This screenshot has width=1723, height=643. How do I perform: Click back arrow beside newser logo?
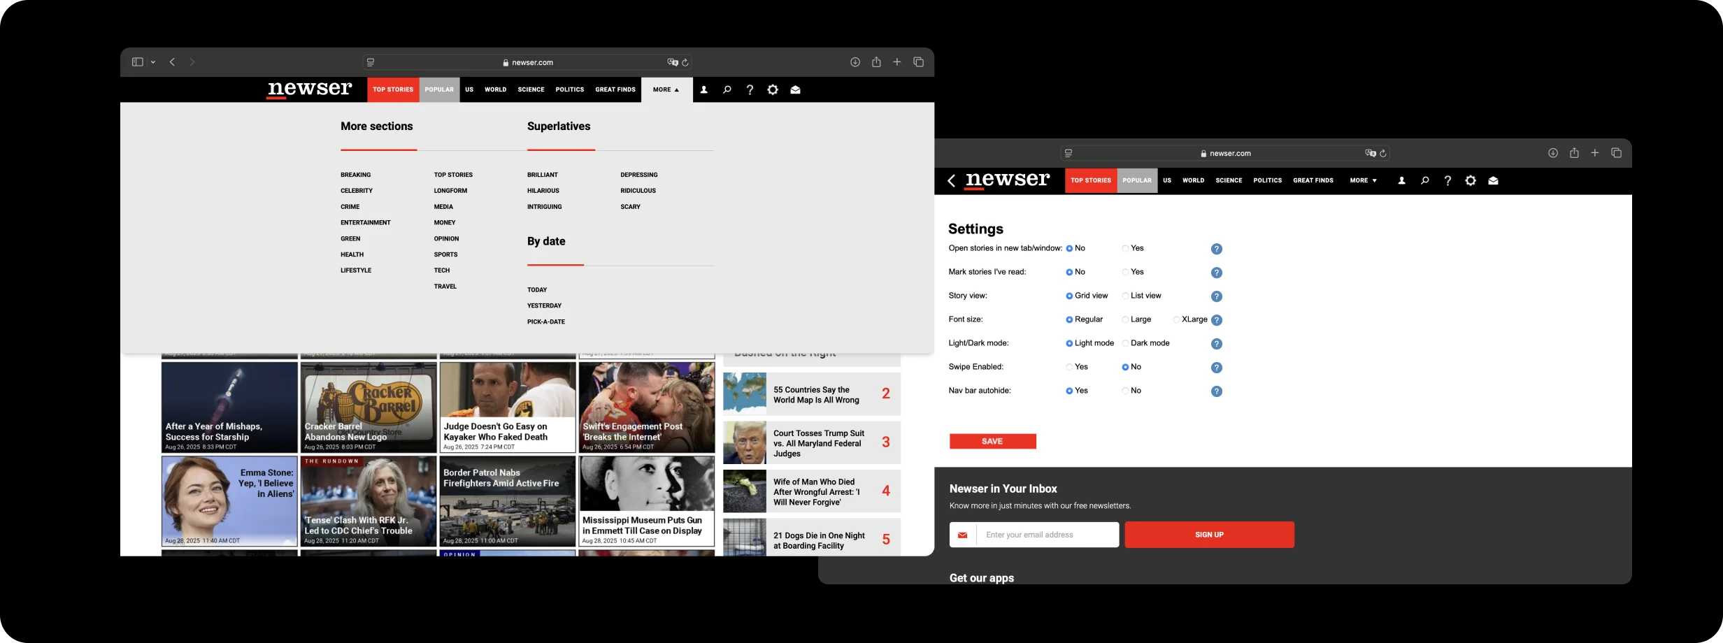point(951,181)
